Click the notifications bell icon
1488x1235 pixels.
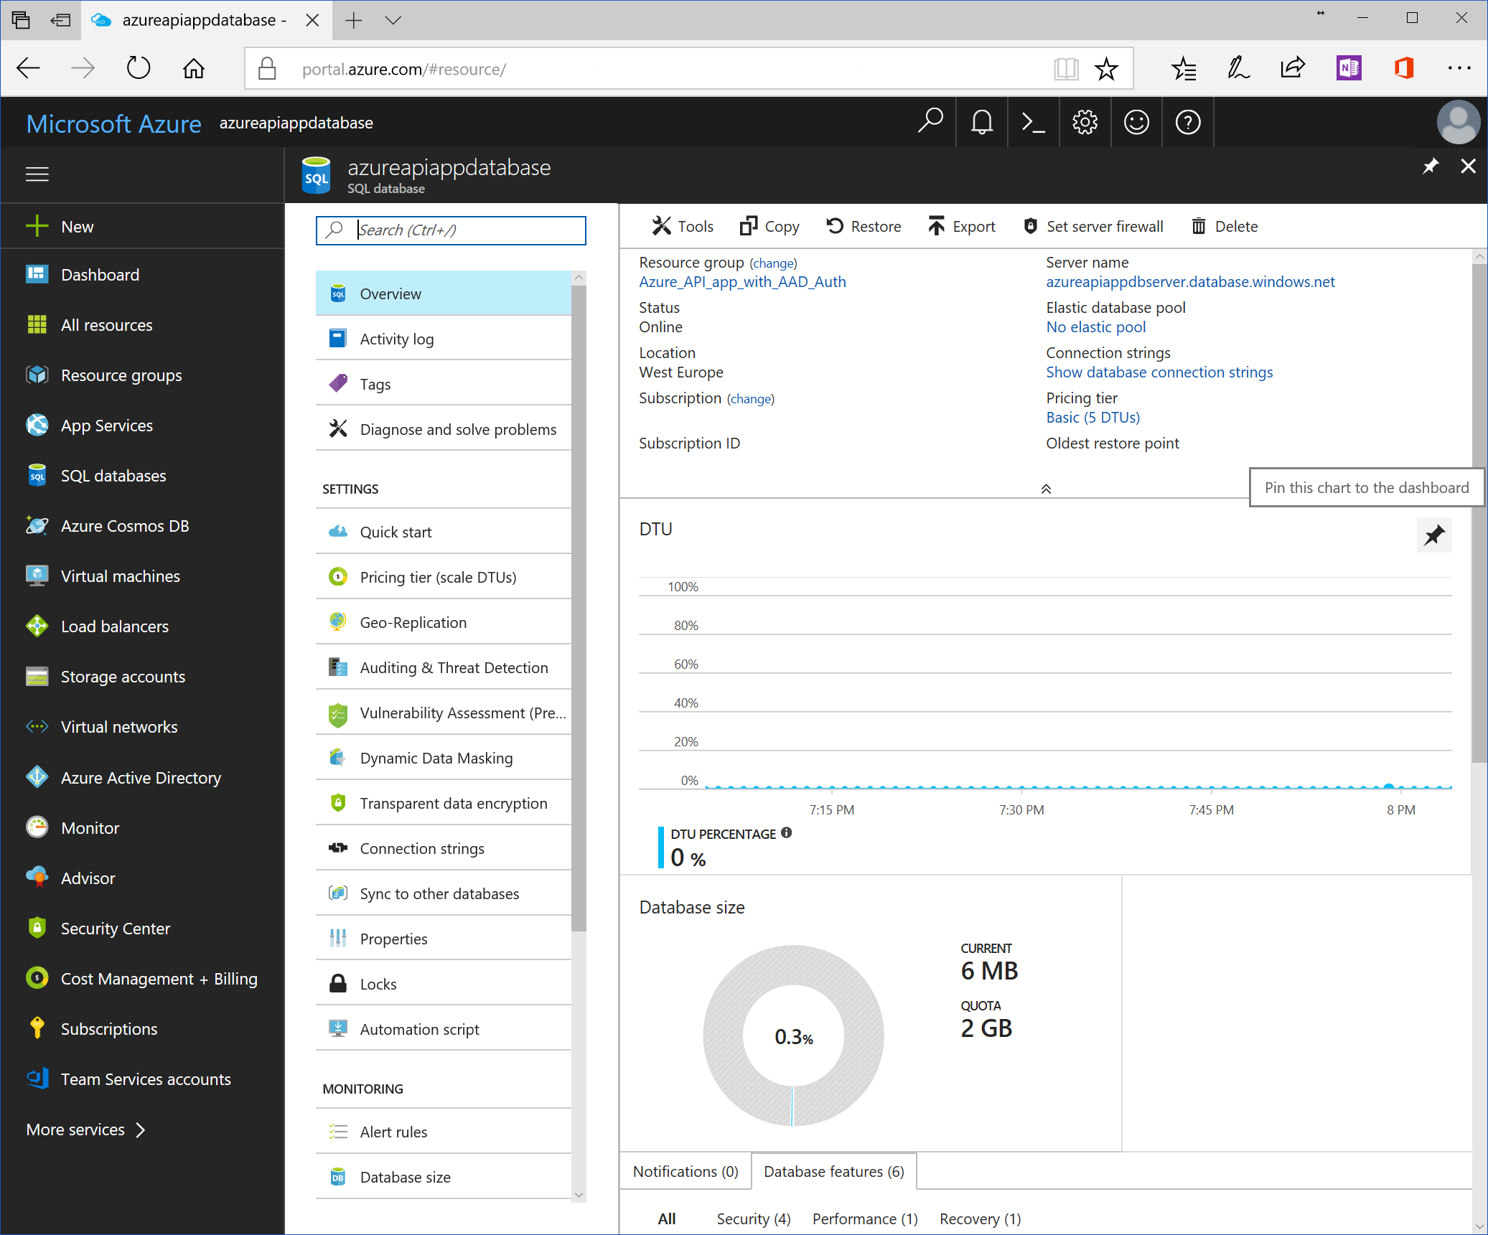(981, 123)
